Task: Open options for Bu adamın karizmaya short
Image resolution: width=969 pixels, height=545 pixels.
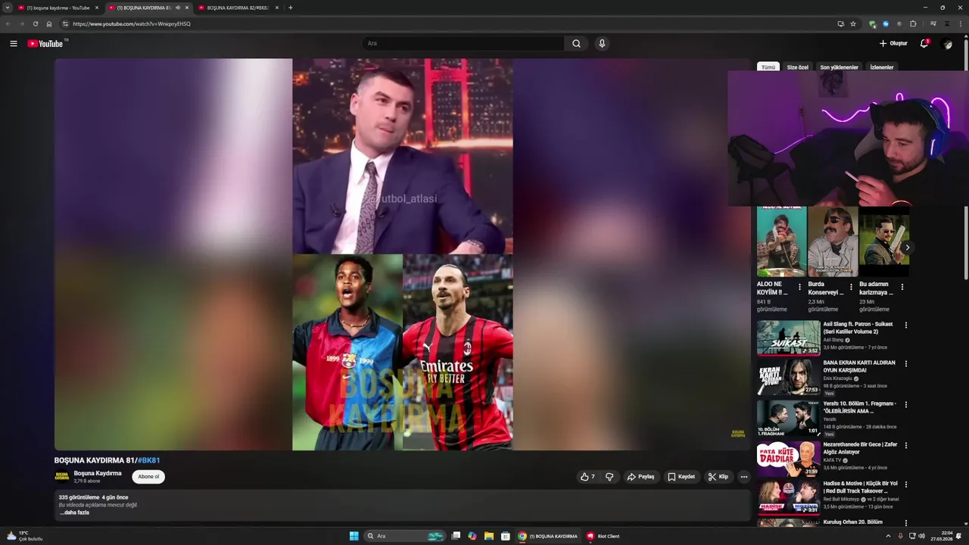Action: pos(902,287)
